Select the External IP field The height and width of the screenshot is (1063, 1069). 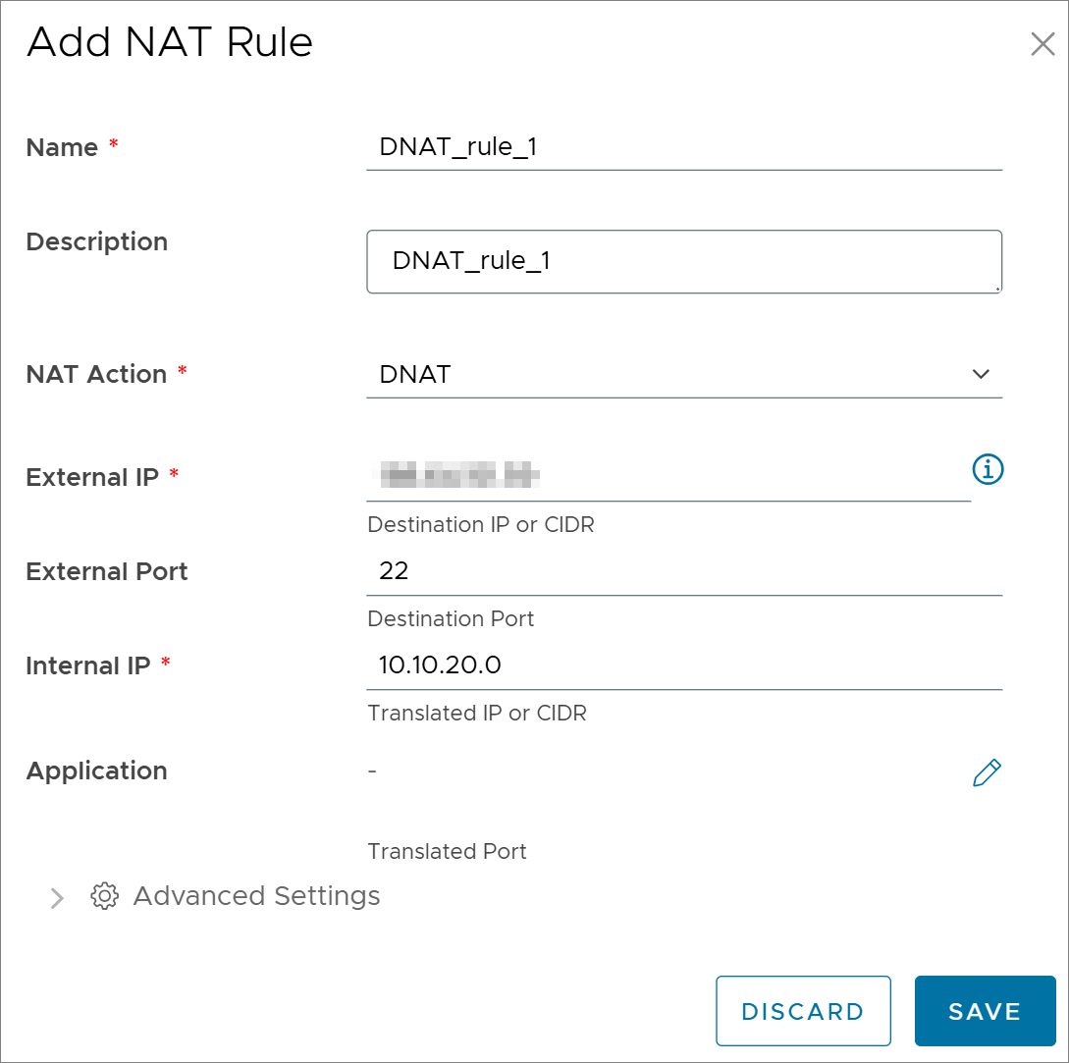point(668,476)
